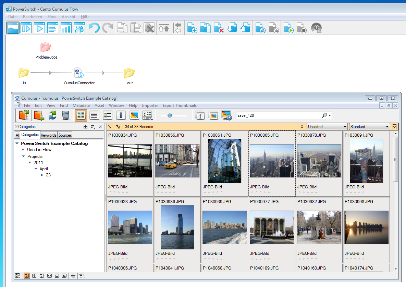Click the thumbnail size slider handle
Viewport: 406px width, 287px height.
[170, 115]
